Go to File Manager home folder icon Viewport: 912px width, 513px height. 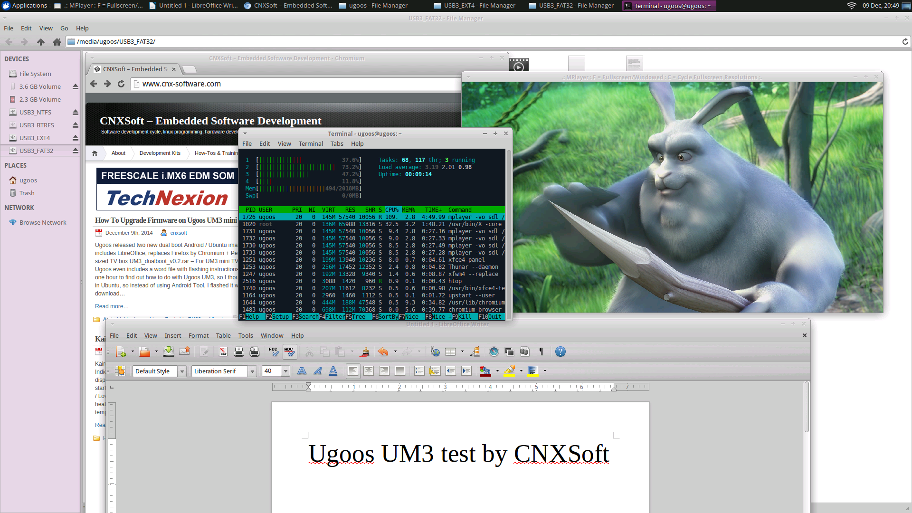click(57, 42)
